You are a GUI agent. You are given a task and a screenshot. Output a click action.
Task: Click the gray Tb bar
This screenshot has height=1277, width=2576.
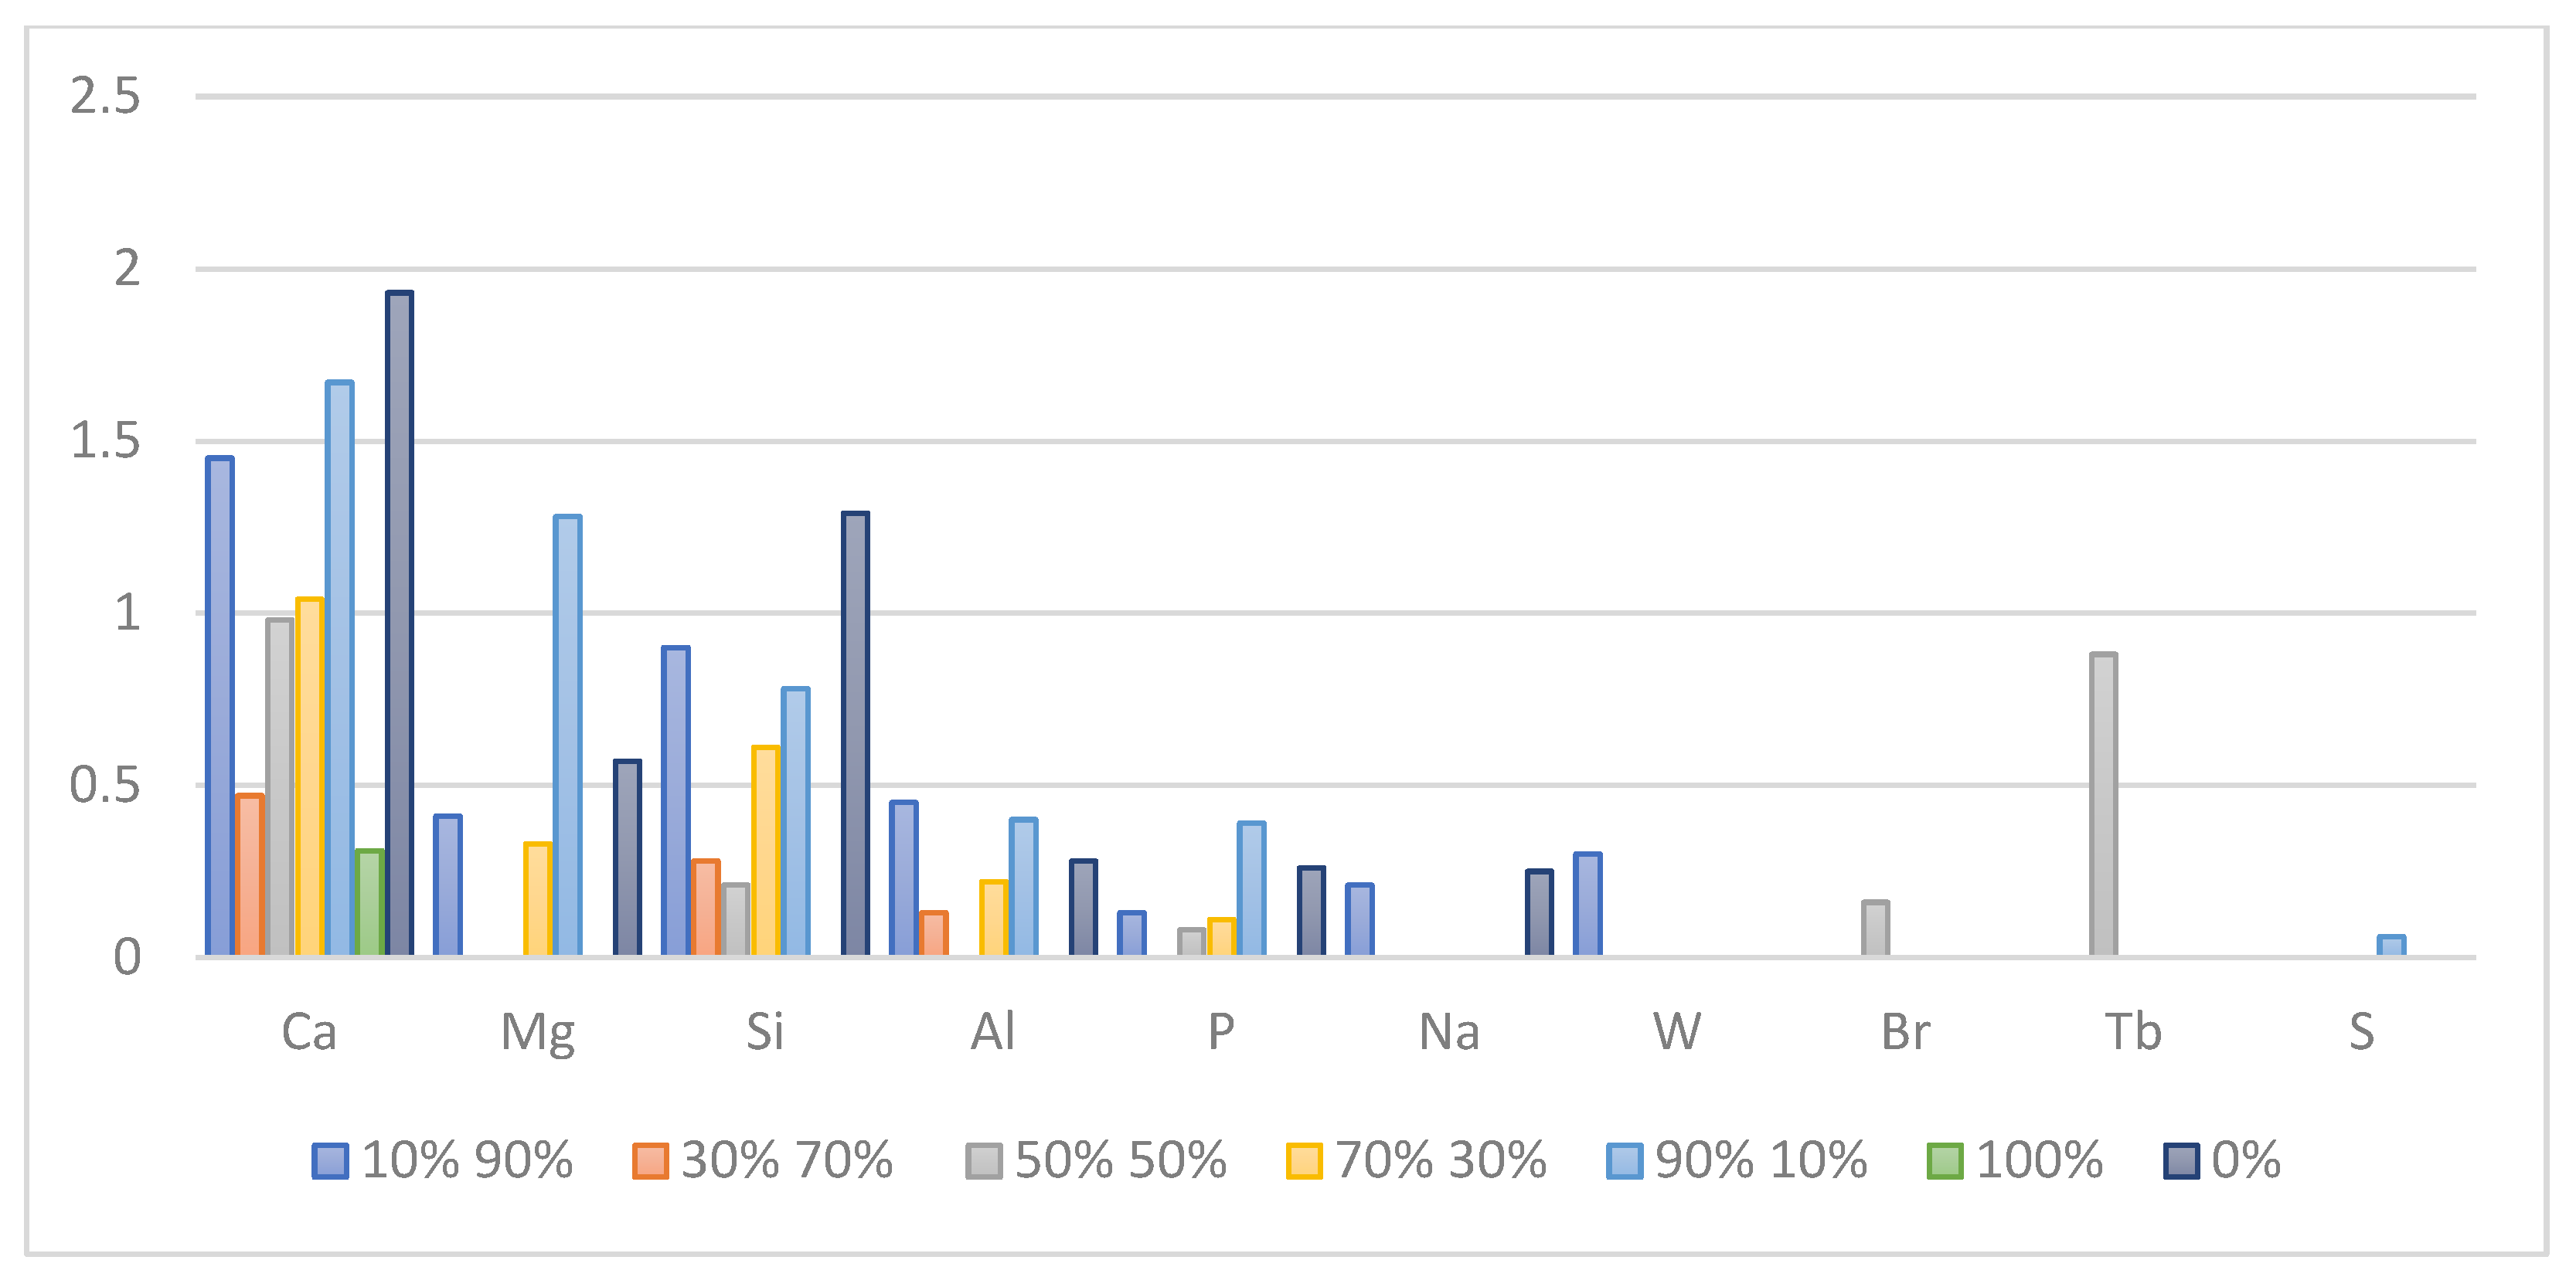point(2103,806)
